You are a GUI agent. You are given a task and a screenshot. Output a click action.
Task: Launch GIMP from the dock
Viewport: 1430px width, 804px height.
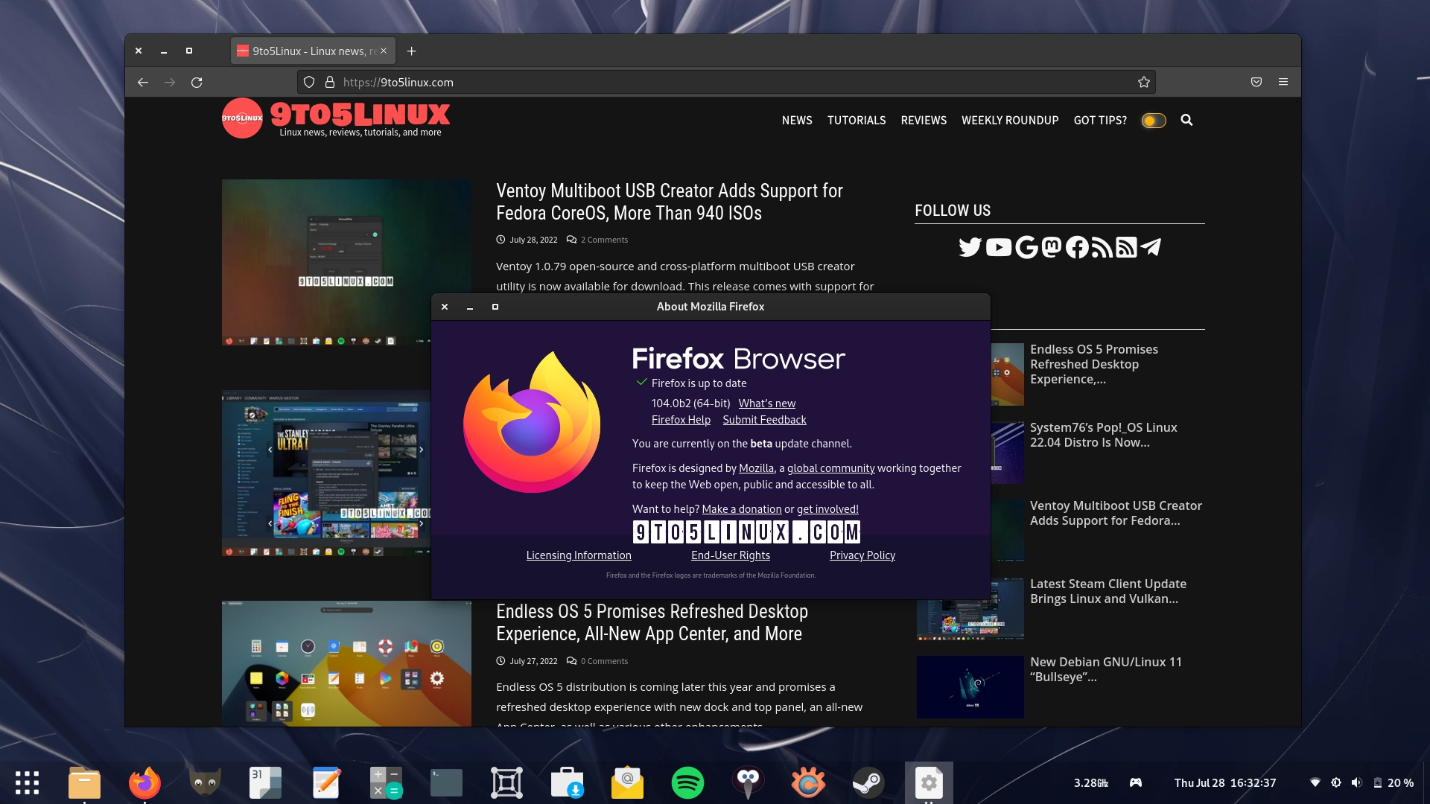point(205,782)
